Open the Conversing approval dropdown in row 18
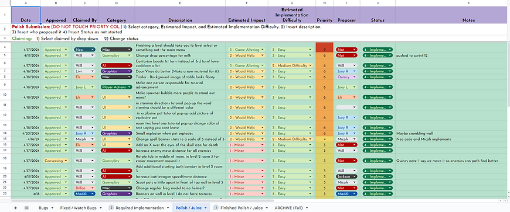Viewport: 510px width, 212px height. [56, 161]
